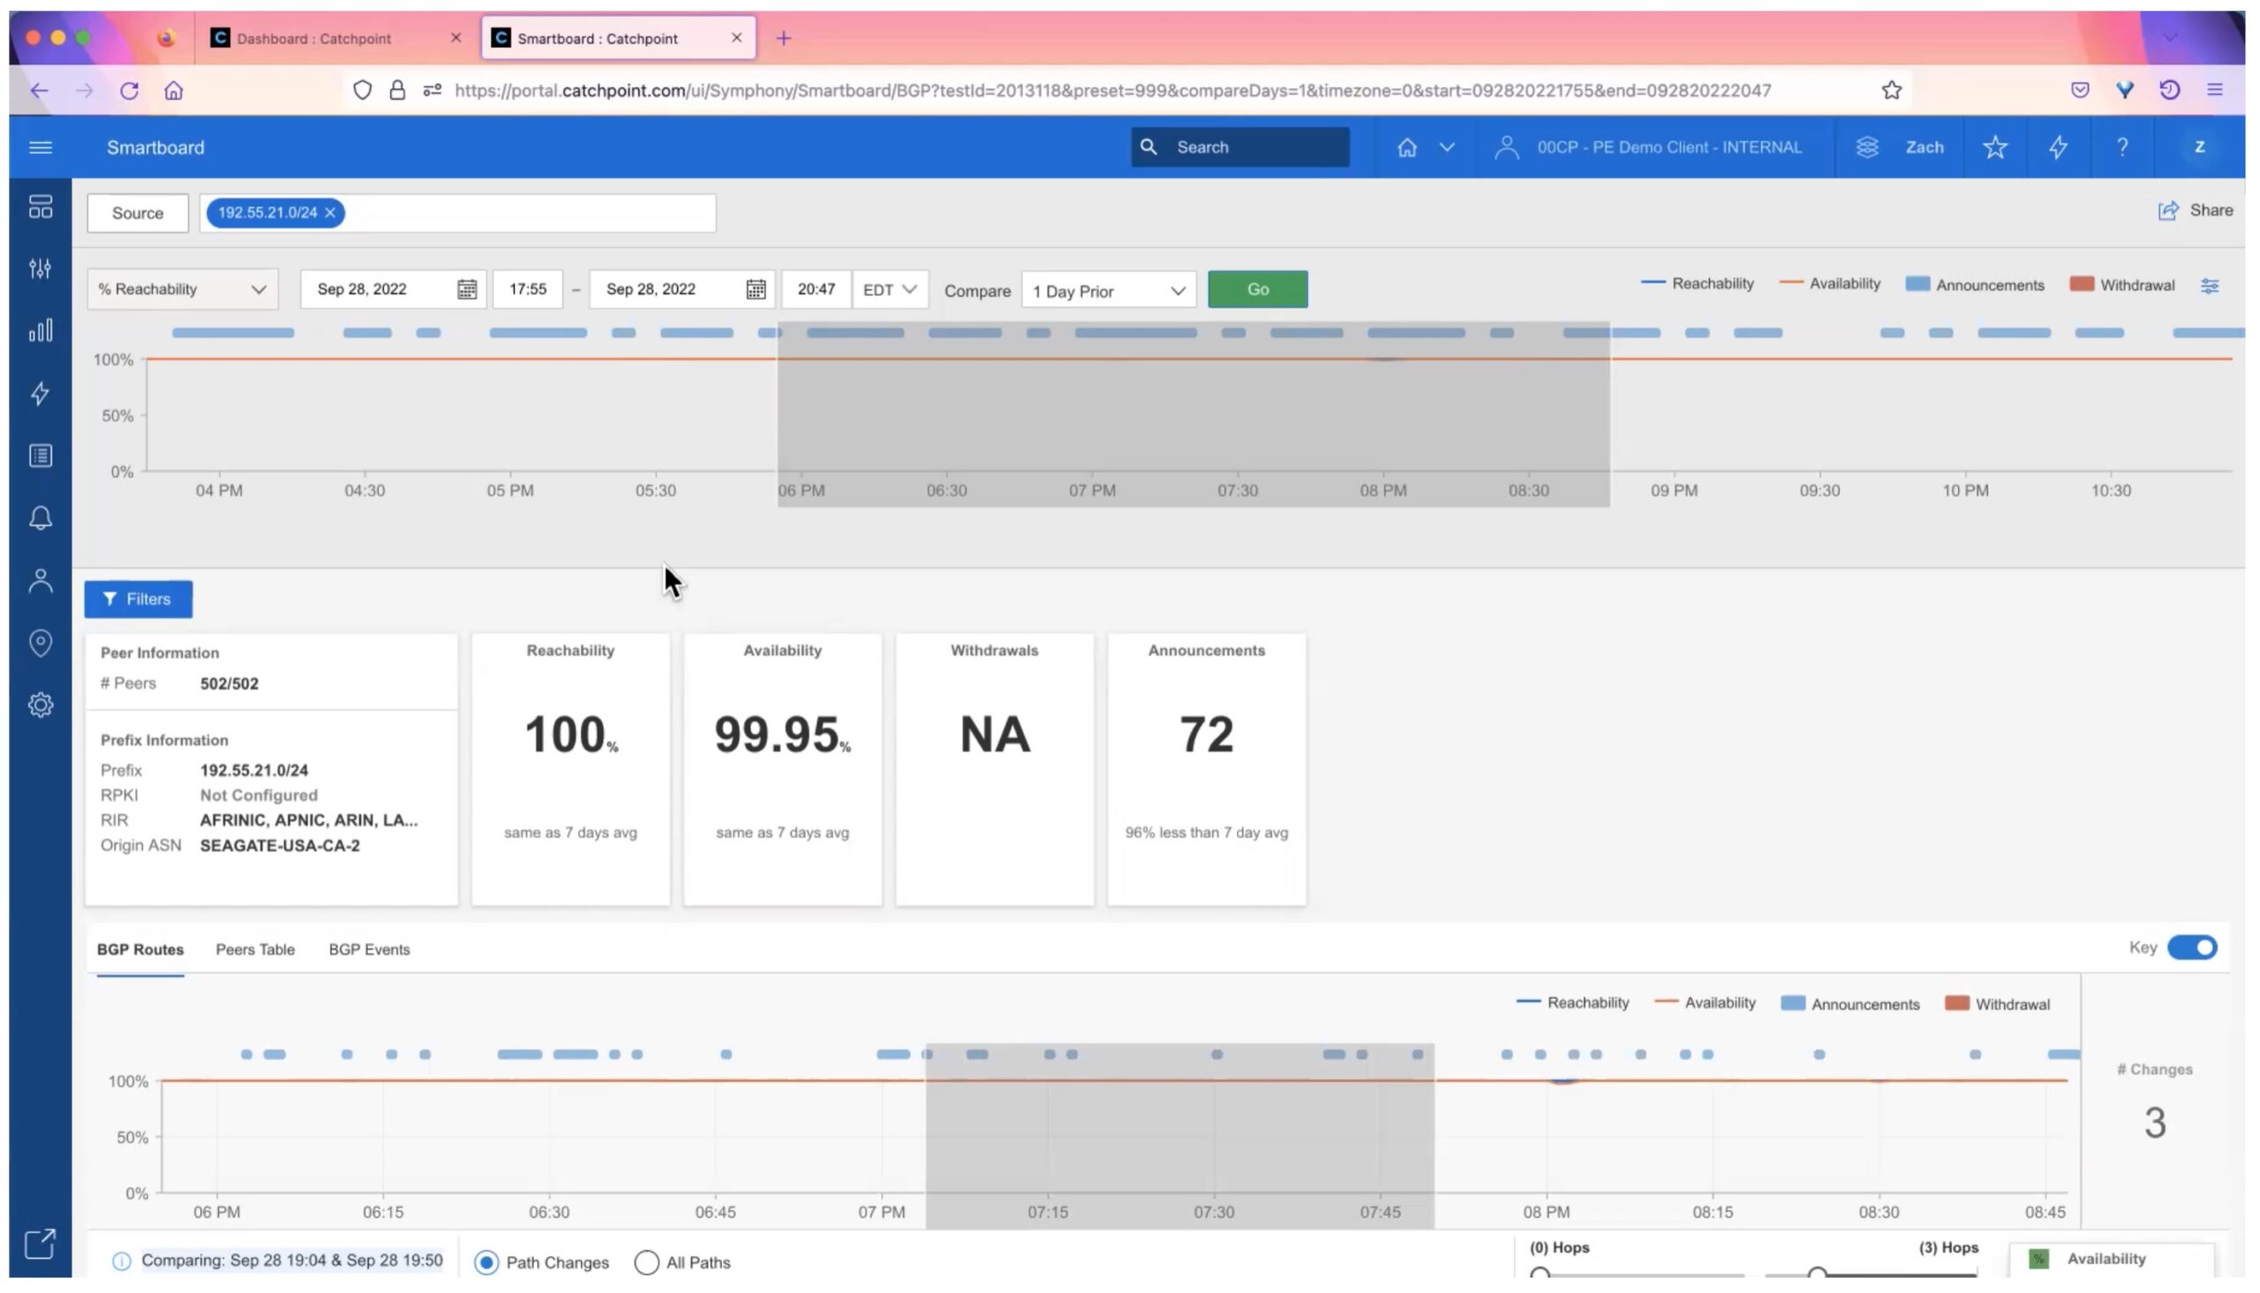2260x1293 pixels.
Task: Click the (3) Hops slider handle
Action: click(x=1817, y=1274)
